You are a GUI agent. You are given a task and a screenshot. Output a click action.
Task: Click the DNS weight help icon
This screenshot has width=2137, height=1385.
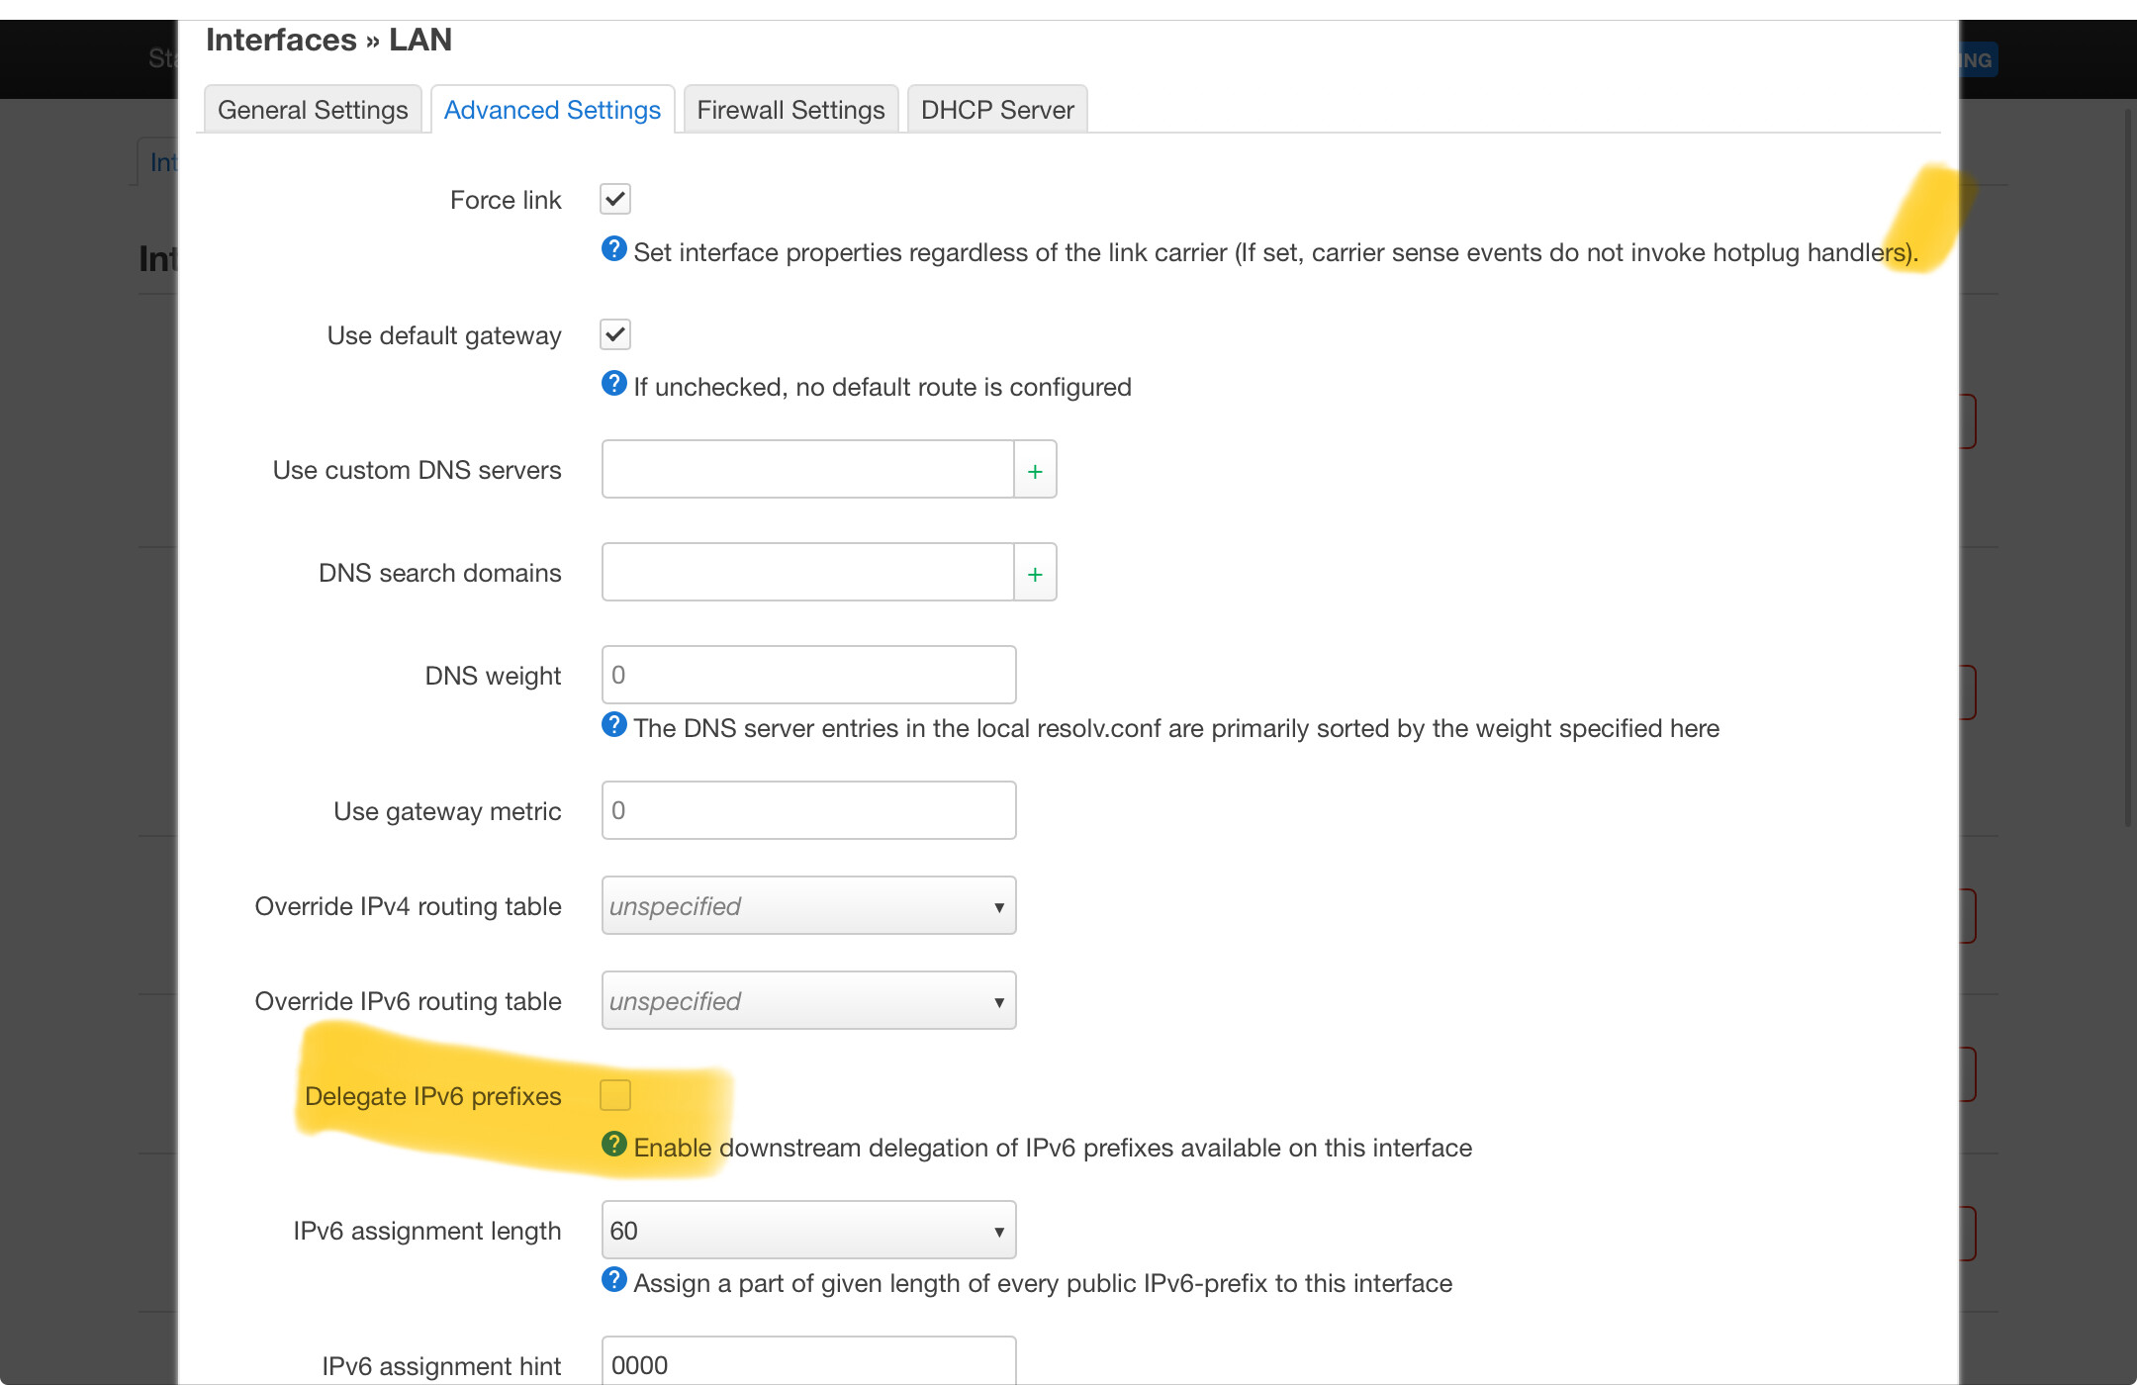(x=613, y=725)
